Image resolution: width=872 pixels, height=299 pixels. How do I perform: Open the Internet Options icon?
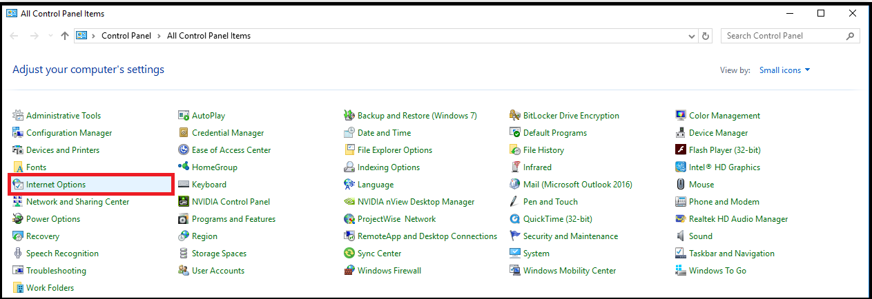pyautogui.click(x=18, y=185)
